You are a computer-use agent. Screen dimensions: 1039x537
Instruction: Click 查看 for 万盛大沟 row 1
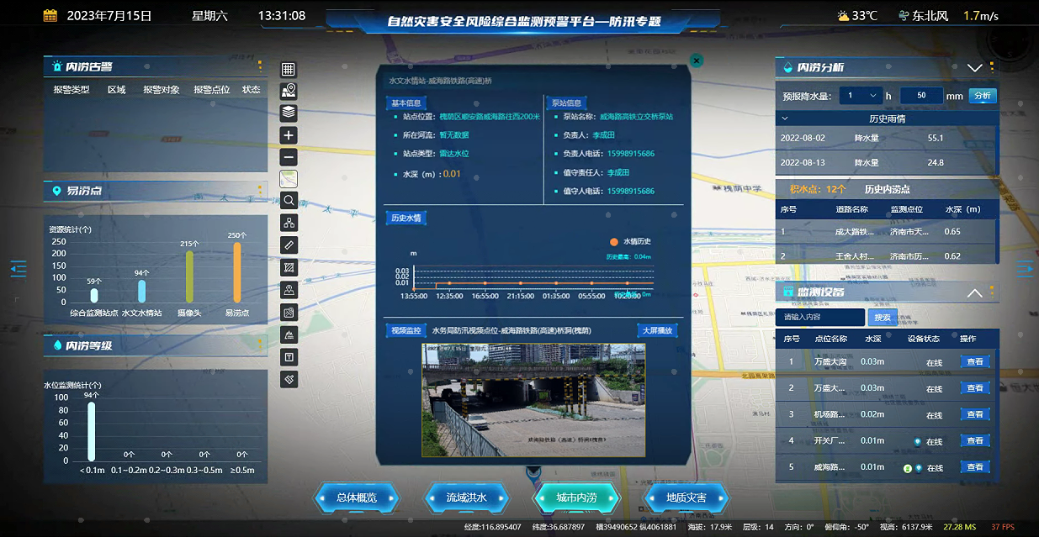click(x=975, y=362)
